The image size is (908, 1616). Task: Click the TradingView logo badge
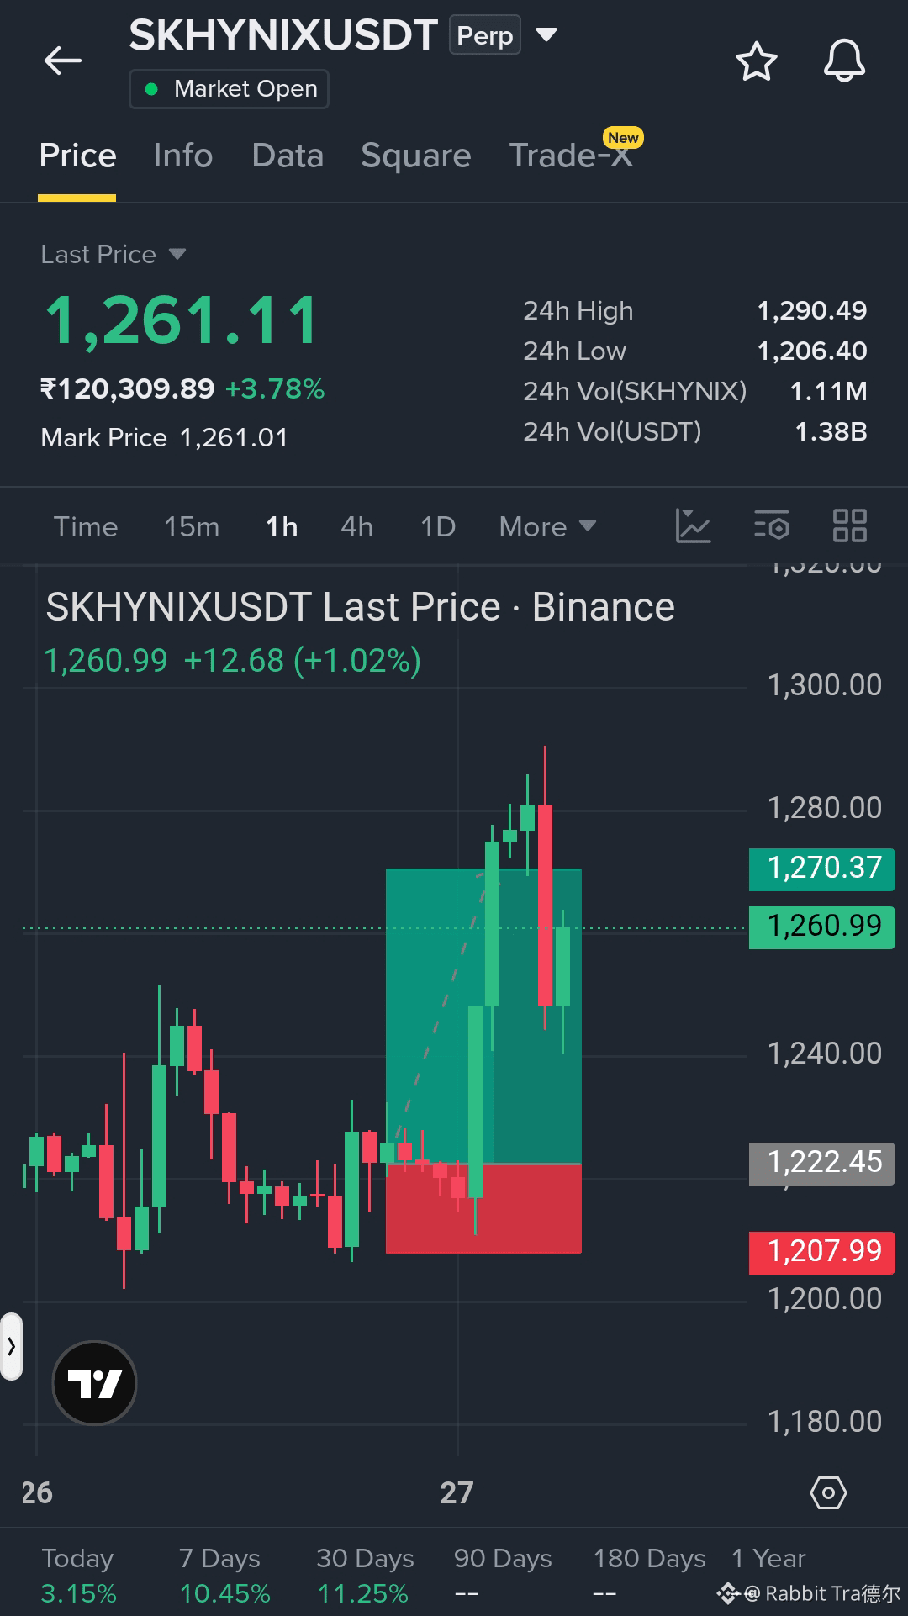(x=94, y=1382)
